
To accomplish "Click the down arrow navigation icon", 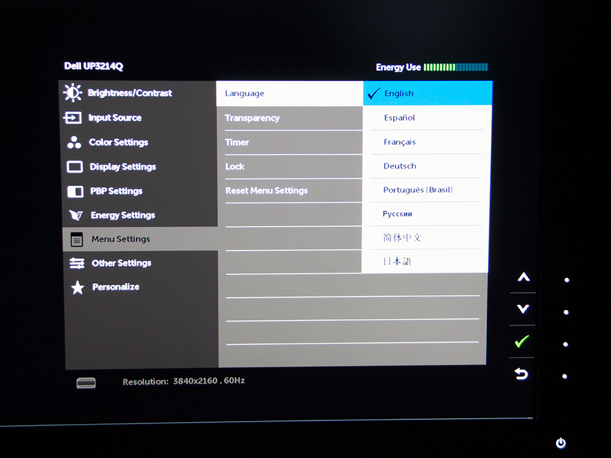I will (x=523, y=308).
